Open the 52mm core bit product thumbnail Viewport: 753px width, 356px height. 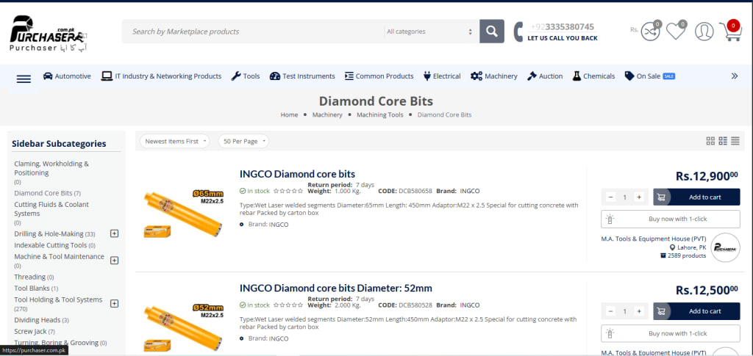point(183,327)
